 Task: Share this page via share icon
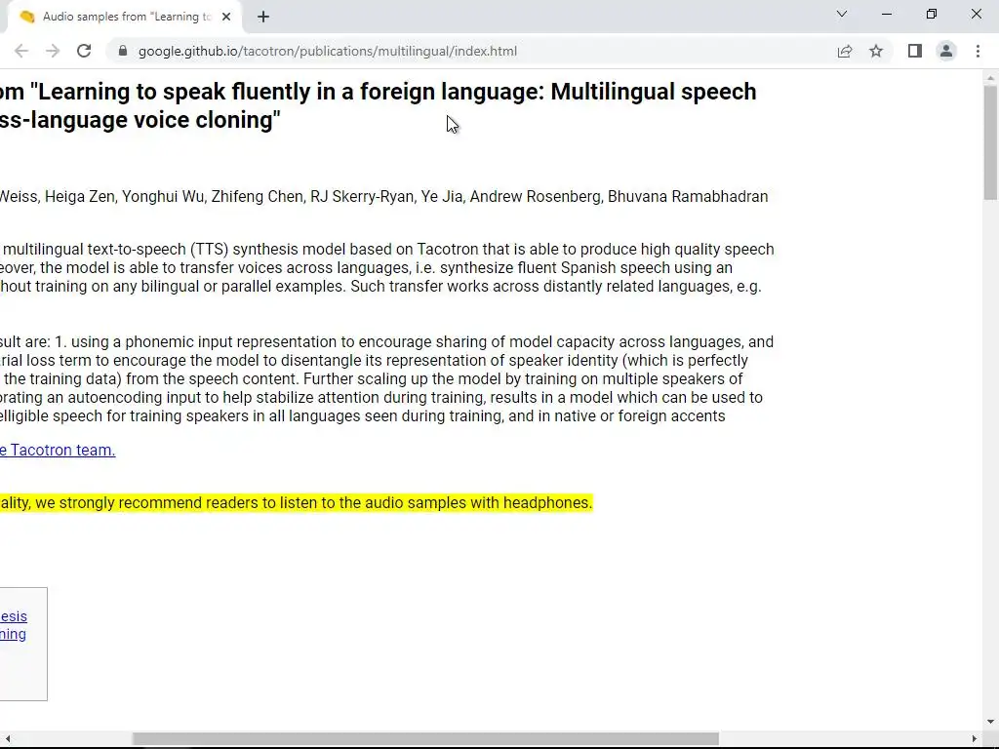coord(845,51)
